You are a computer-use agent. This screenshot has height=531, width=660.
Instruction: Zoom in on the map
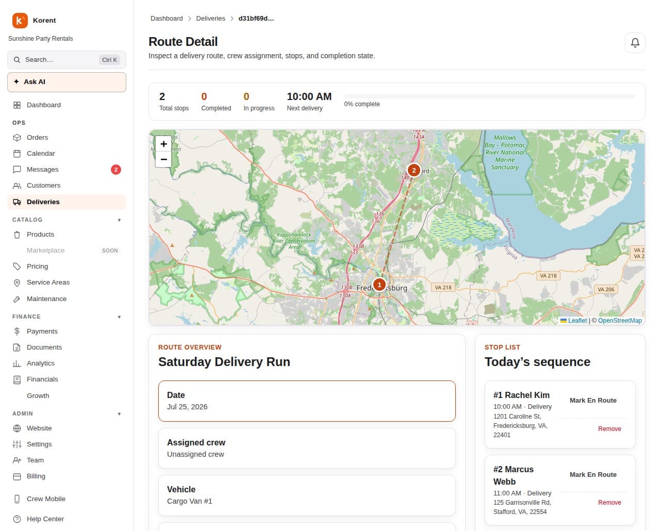tap(163, 144)
